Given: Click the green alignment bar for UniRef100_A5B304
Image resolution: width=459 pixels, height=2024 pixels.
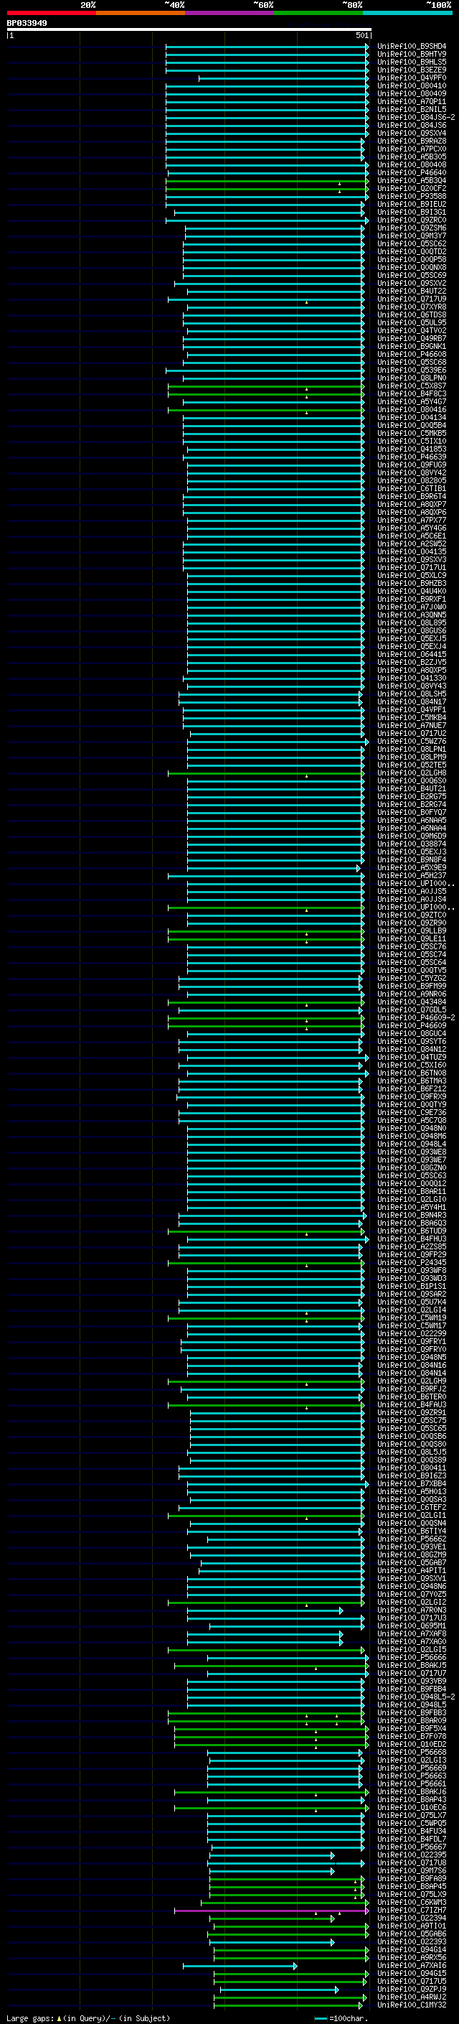Looking at the screenshot, I should [x=267, y=181].
